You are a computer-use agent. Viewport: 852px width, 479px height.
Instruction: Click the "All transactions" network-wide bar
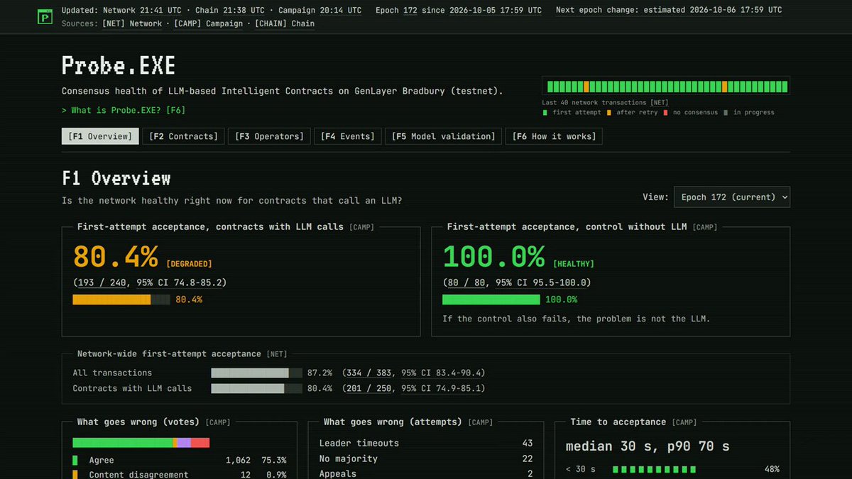[x=257, y=373]
